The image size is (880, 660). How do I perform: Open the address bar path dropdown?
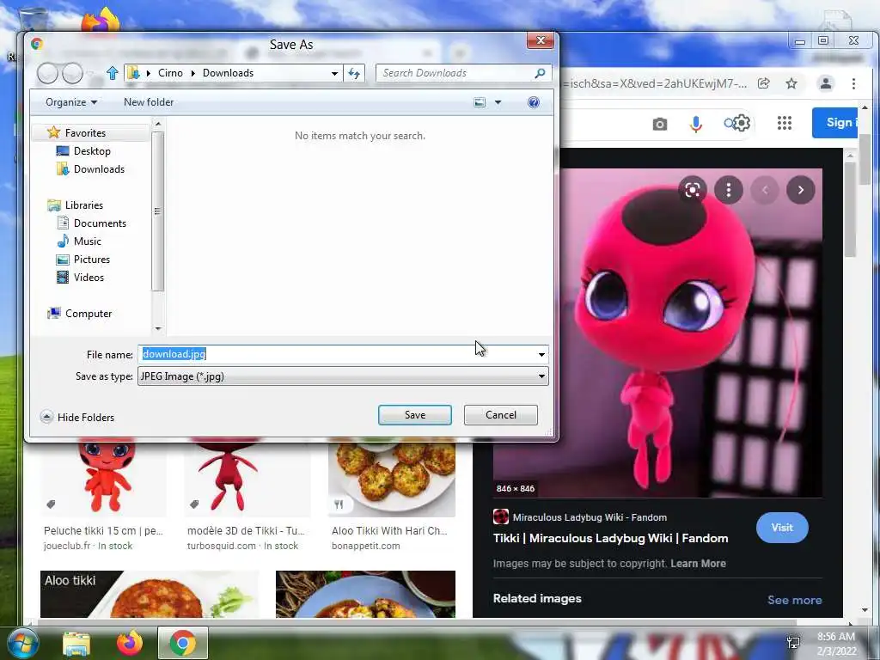(334, 74)
